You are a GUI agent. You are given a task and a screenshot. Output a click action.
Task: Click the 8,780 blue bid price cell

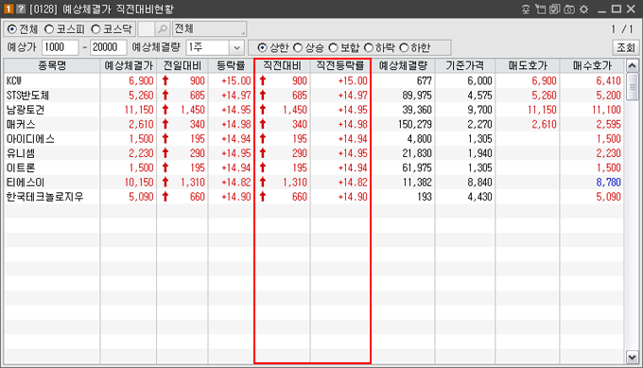[x=609, y=183]
